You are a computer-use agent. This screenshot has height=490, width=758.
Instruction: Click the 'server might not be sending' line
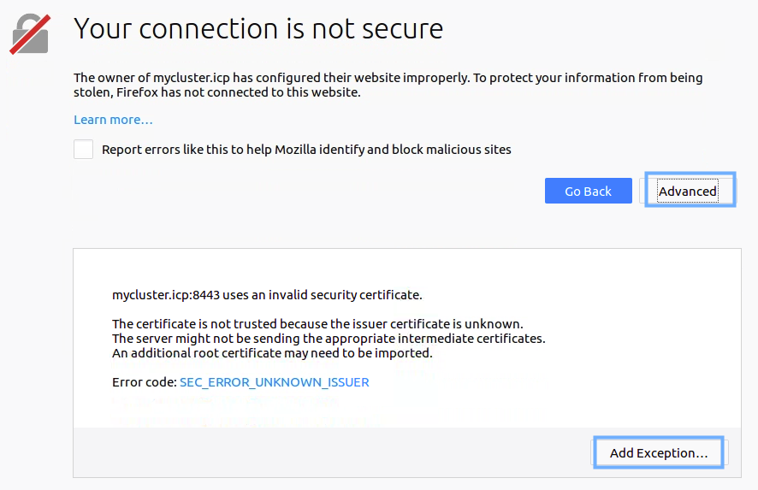click(x=329, y=339)
